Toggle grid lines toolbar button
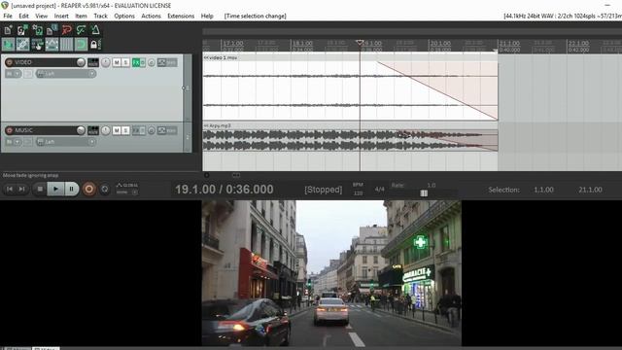 67,45
